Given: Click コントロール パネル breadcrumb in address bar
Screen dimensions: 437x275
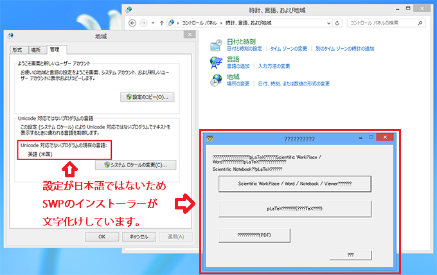Looking at the screenshot, I should pos(199,23).
